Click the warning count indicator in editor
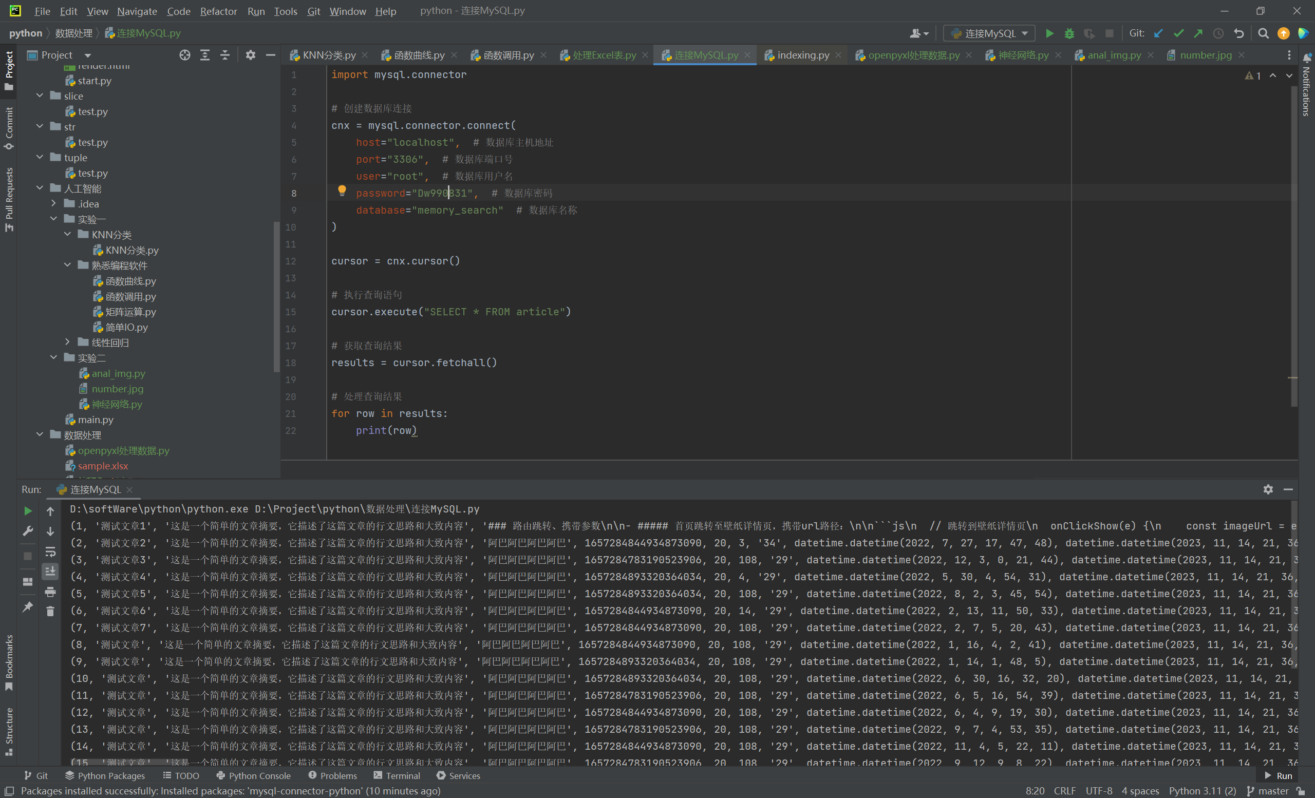Screen dimensions: 1315x798 coord(1252,76)
